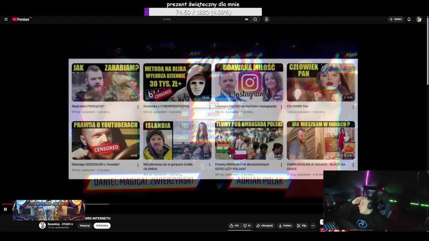Click the magnifier search button
Viewport: 429px width, 241px height.
pyautogui.click(x=255, y=19)
